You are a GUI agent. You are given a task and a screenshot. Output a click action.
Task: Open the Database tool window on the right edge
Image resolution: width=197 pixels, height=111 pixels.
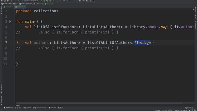coord(196,25)
